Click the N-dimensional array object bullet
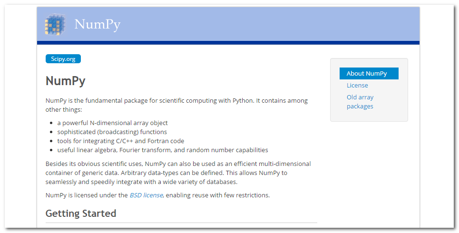 tap(112, 123)
